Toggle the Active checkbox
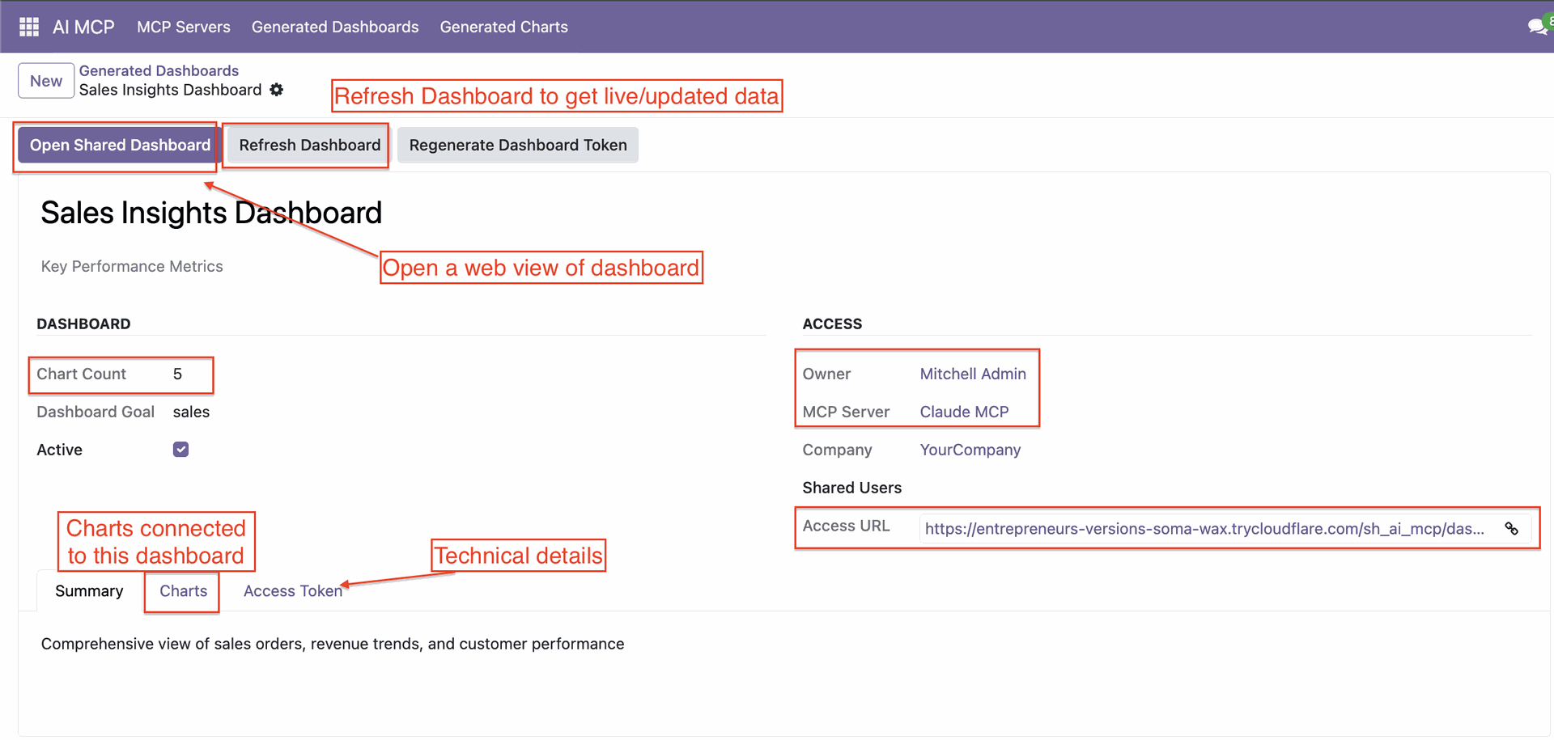Screen dimensions: 1554x740 (180, 450)
